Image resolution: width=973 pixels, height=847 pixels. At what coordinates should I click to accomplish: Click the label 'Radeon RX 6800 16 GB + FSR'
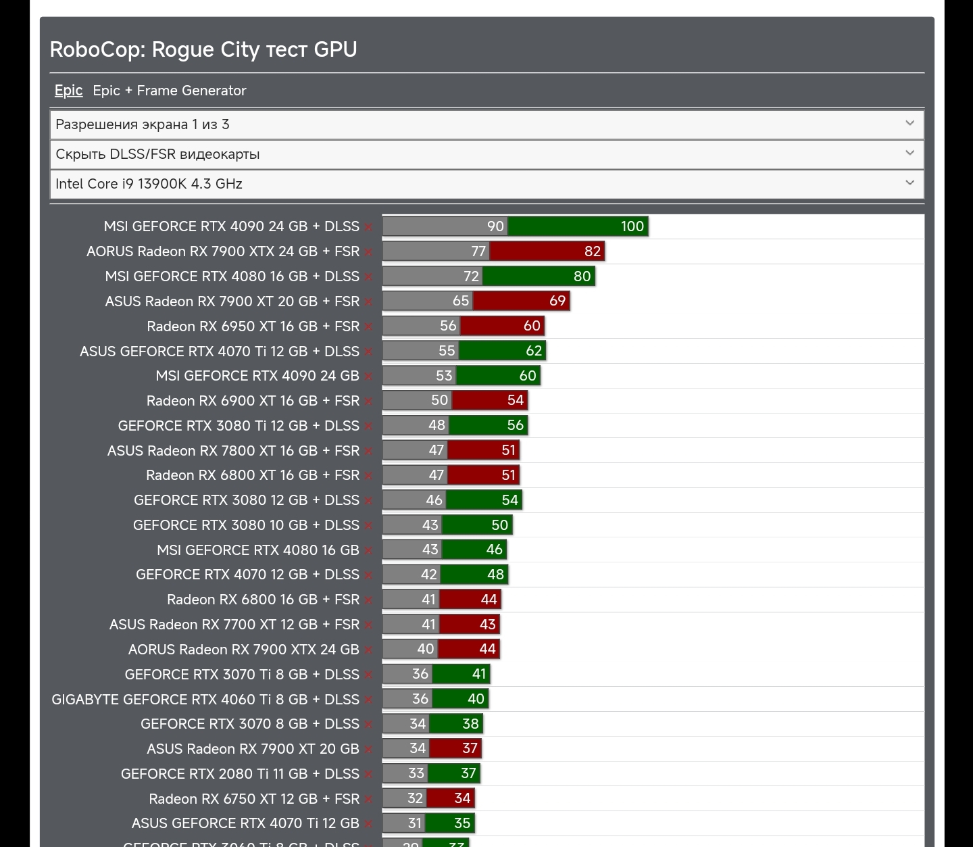[264, 600]
